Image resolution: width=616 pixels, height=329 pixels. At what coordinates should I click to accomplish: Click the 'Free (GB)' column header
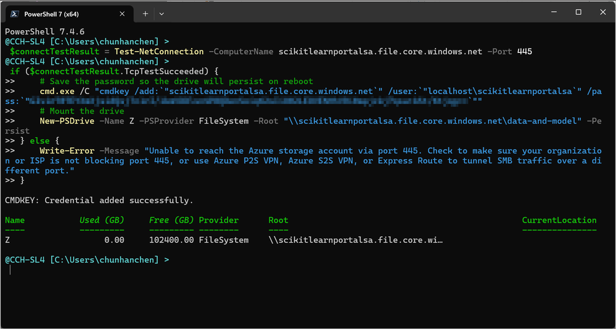[x=171, y=220]
